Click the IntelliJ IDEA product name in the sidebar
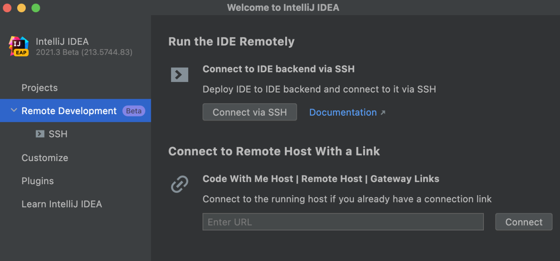 (x=62, y=41)
